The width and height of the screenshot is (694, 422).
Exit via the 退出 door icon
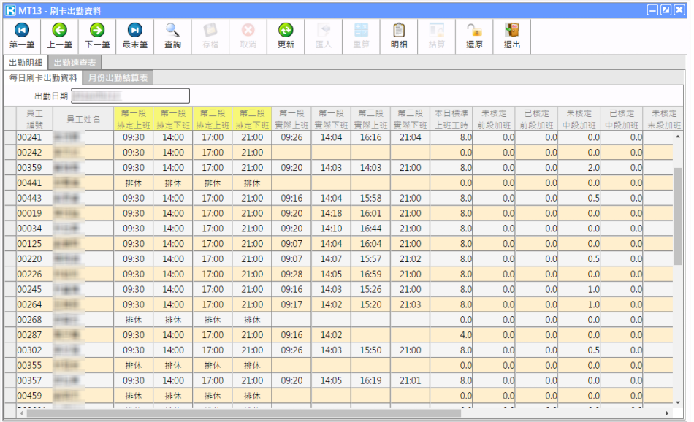512,36
